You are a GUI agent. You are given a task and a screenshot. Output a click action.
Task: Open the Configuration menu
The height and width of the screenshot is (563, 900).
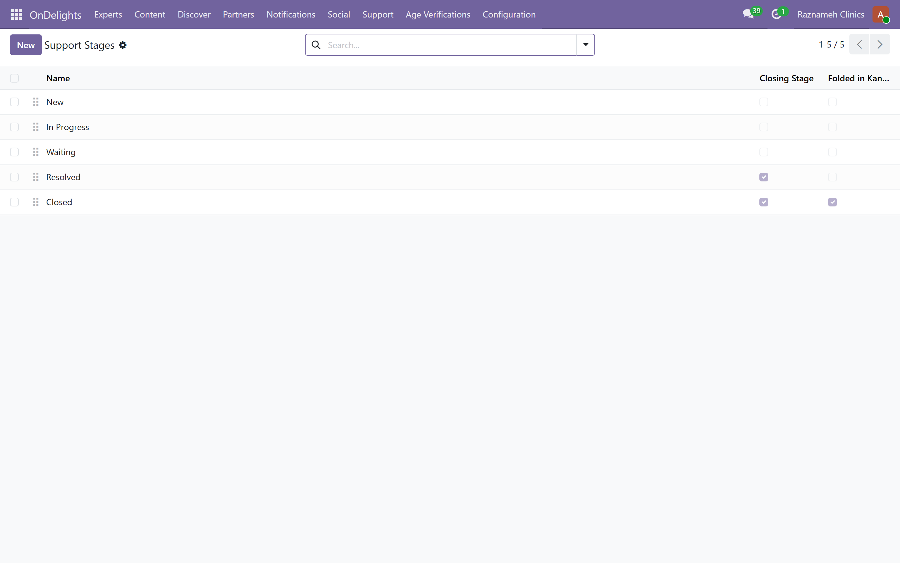(x=509, y=14)
